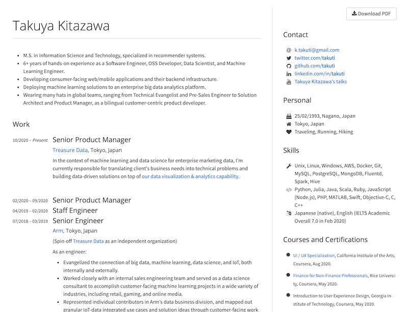
Task: Open Takuya Kitazawa's talks link
Action: click(321, 82)
